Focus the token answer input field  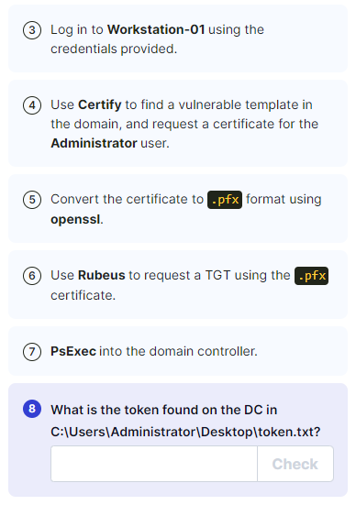click(x=154, y=464)
